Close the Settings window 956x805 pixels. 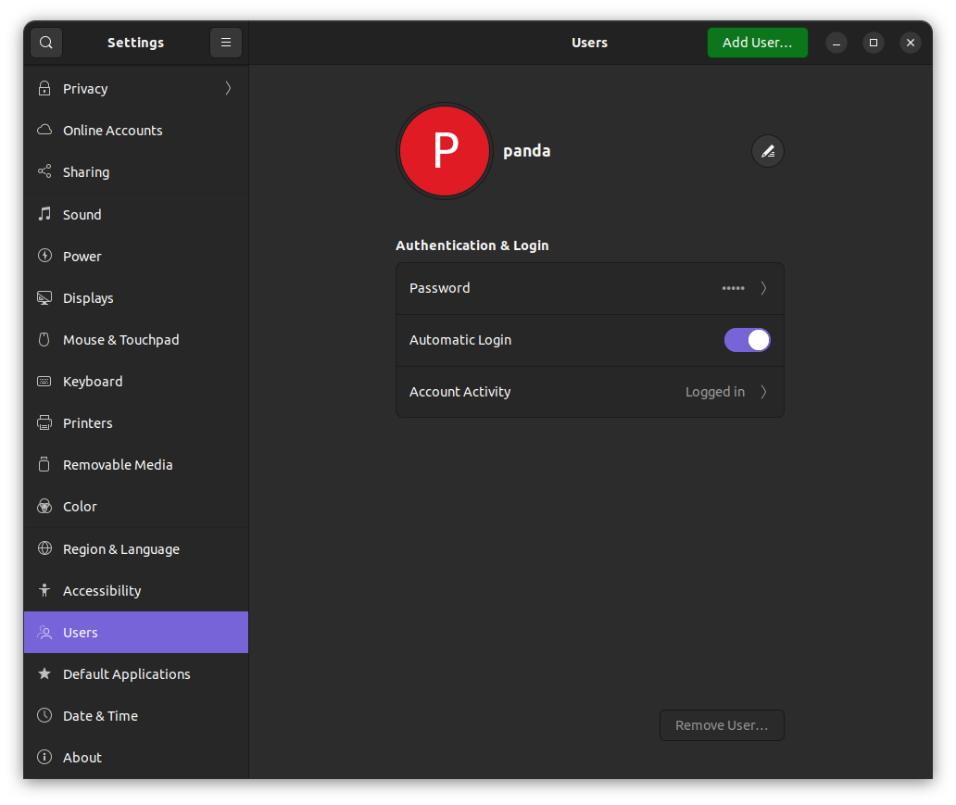[911, 43]
